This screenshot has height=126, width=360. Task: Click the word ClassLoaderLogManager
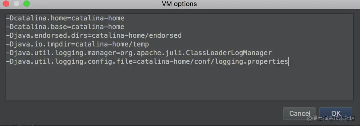click(x=229, y=53)
